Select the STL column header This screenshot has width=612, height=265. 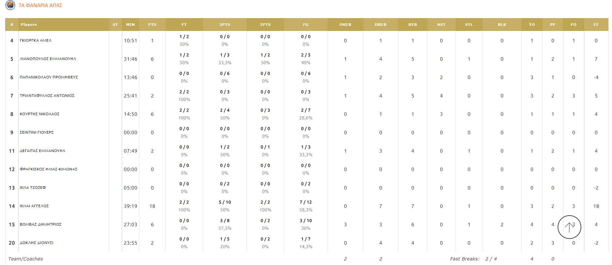click(x=469, y=25)
